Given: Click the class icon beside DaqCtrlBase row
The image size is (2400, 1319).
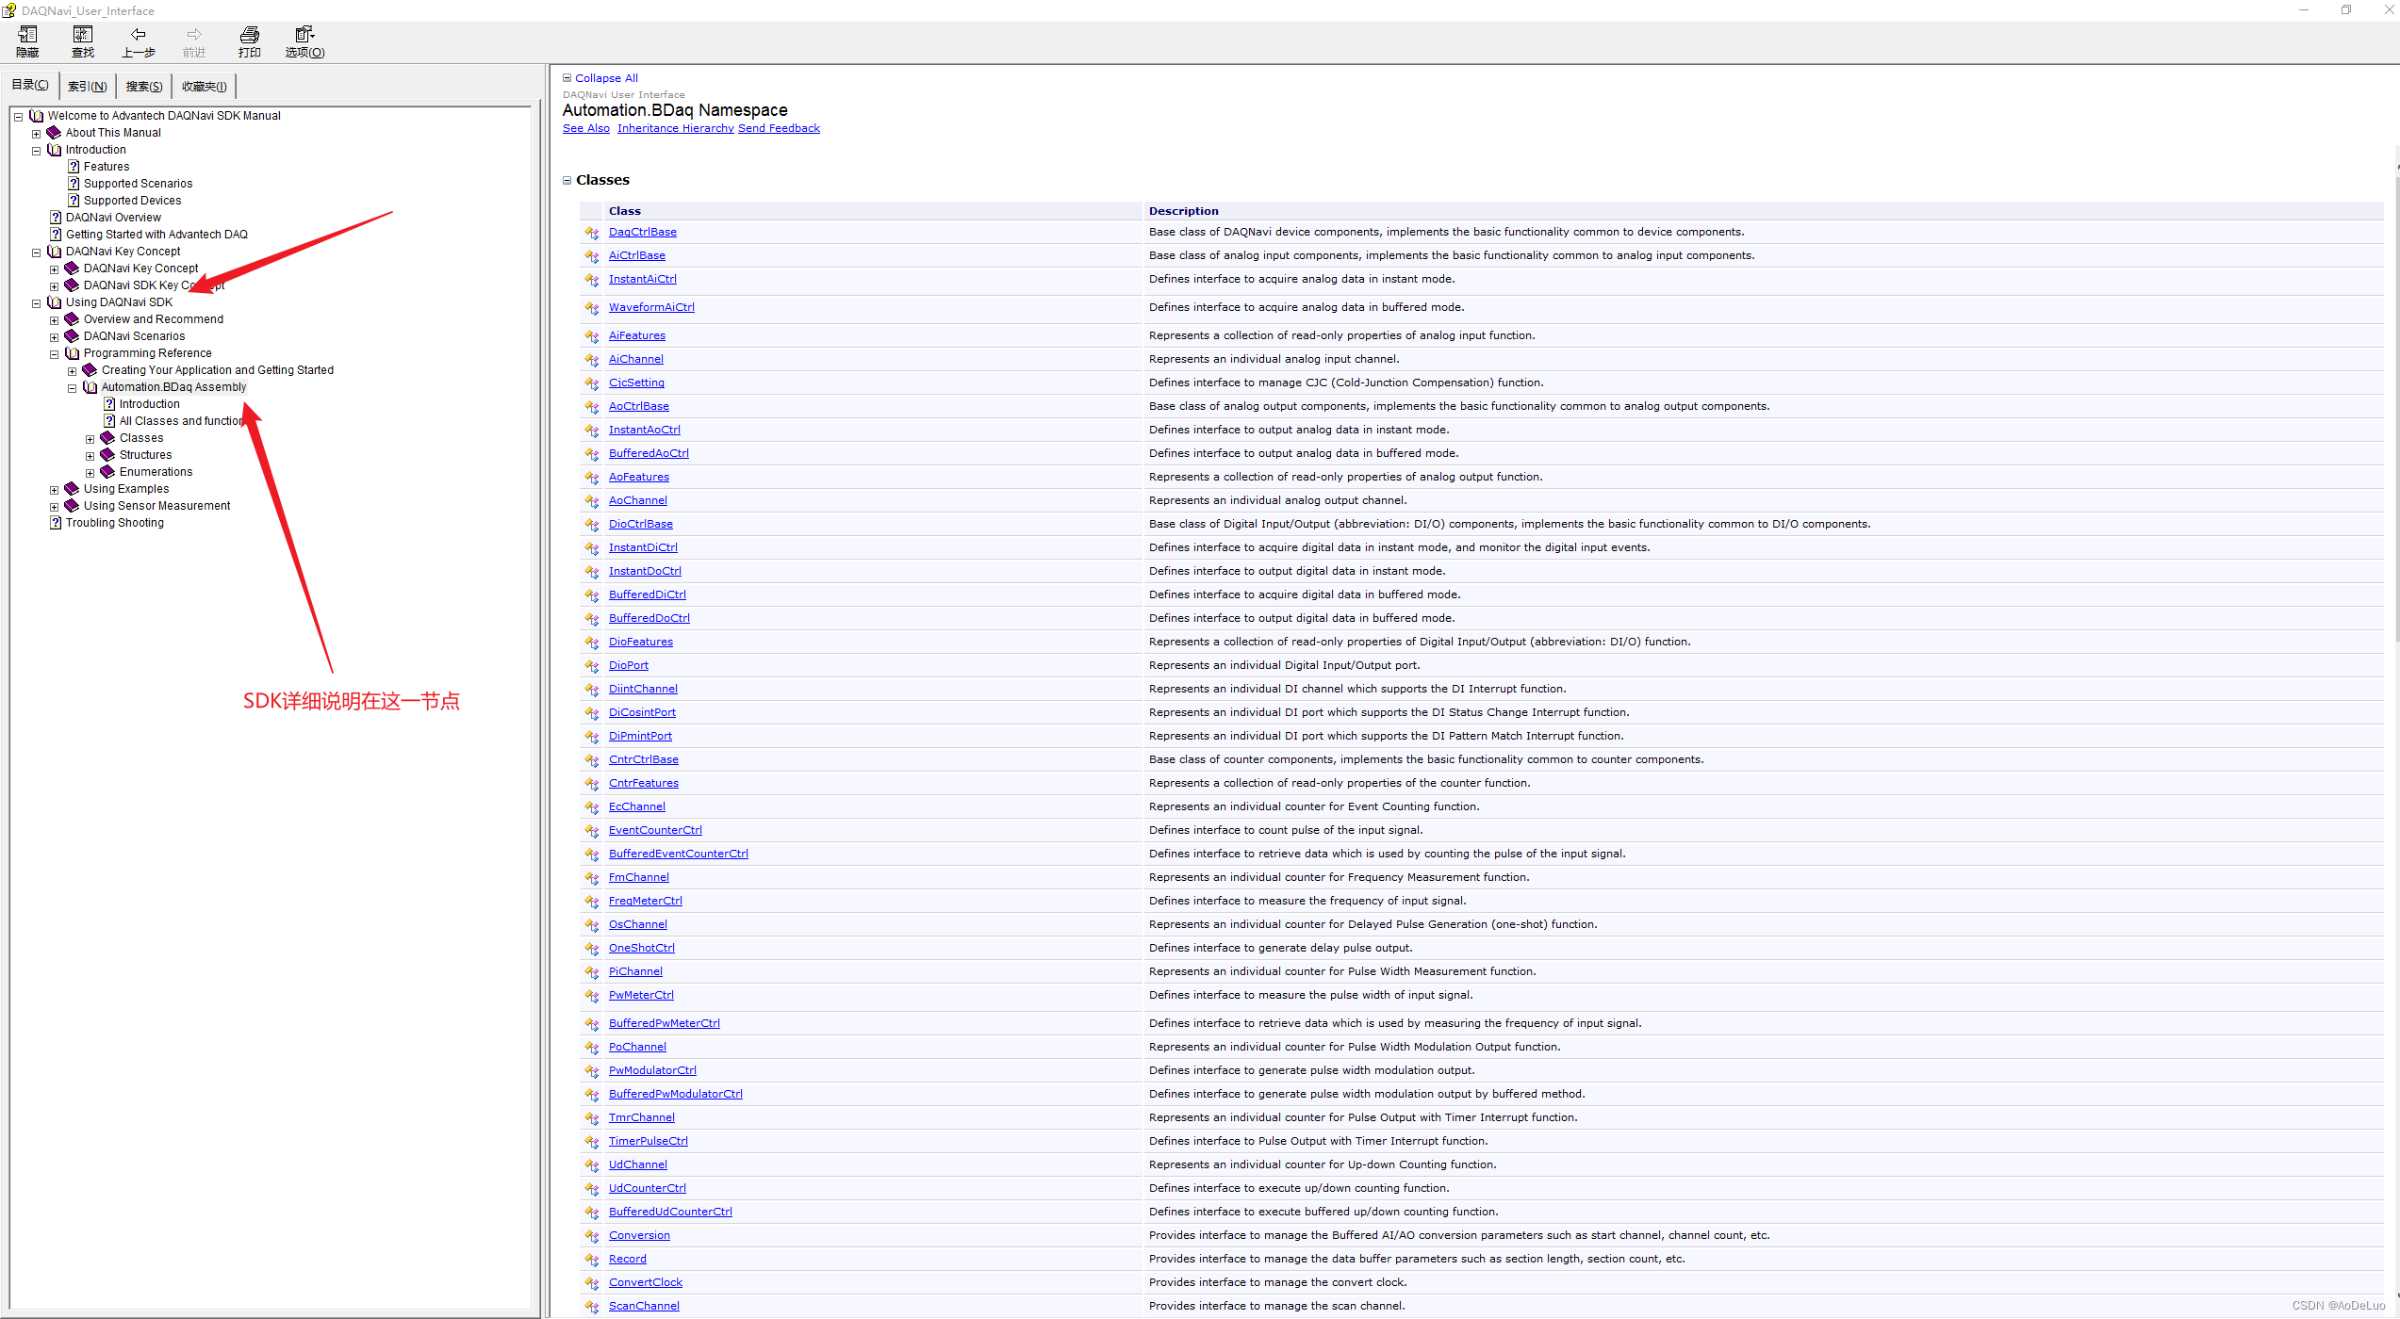Looking at the screenshot, I should [x=592, y=233].
